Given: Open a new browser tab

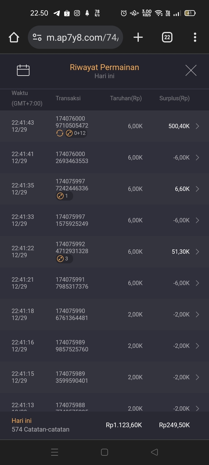Looking at the screenshot, I should pos(138,37).
